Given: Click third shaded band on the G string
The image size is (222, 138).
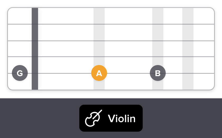Looking at the screenshot, I should pyautogui.click(x=188, y=73).
